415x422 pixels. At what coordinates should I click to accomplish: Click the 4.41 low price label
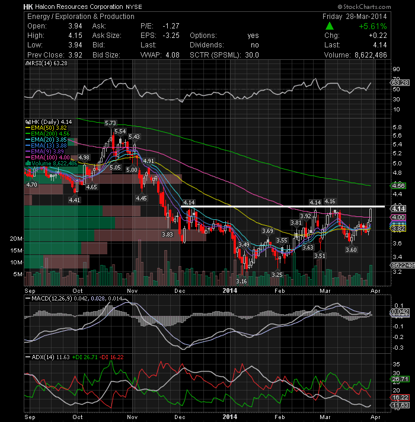point(74,200)
